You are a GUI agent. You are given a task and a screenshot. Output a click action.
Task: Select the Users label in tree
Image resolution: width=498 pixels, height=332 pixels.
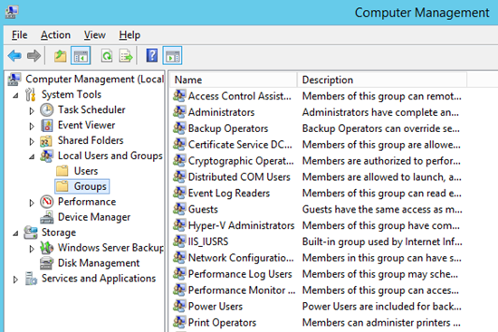pyautogui.click(x=86, y=171)
